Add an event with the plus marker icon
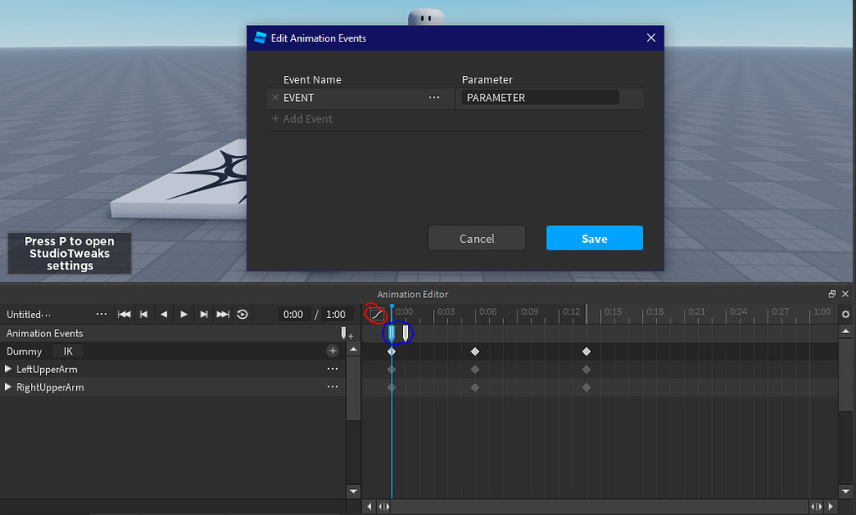Viewport: 856px width, 515px height. [344, 334]
